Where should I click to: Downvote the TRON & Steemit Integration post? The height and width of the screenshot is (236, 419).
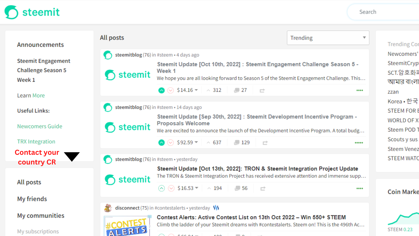[x=171, y=188]
